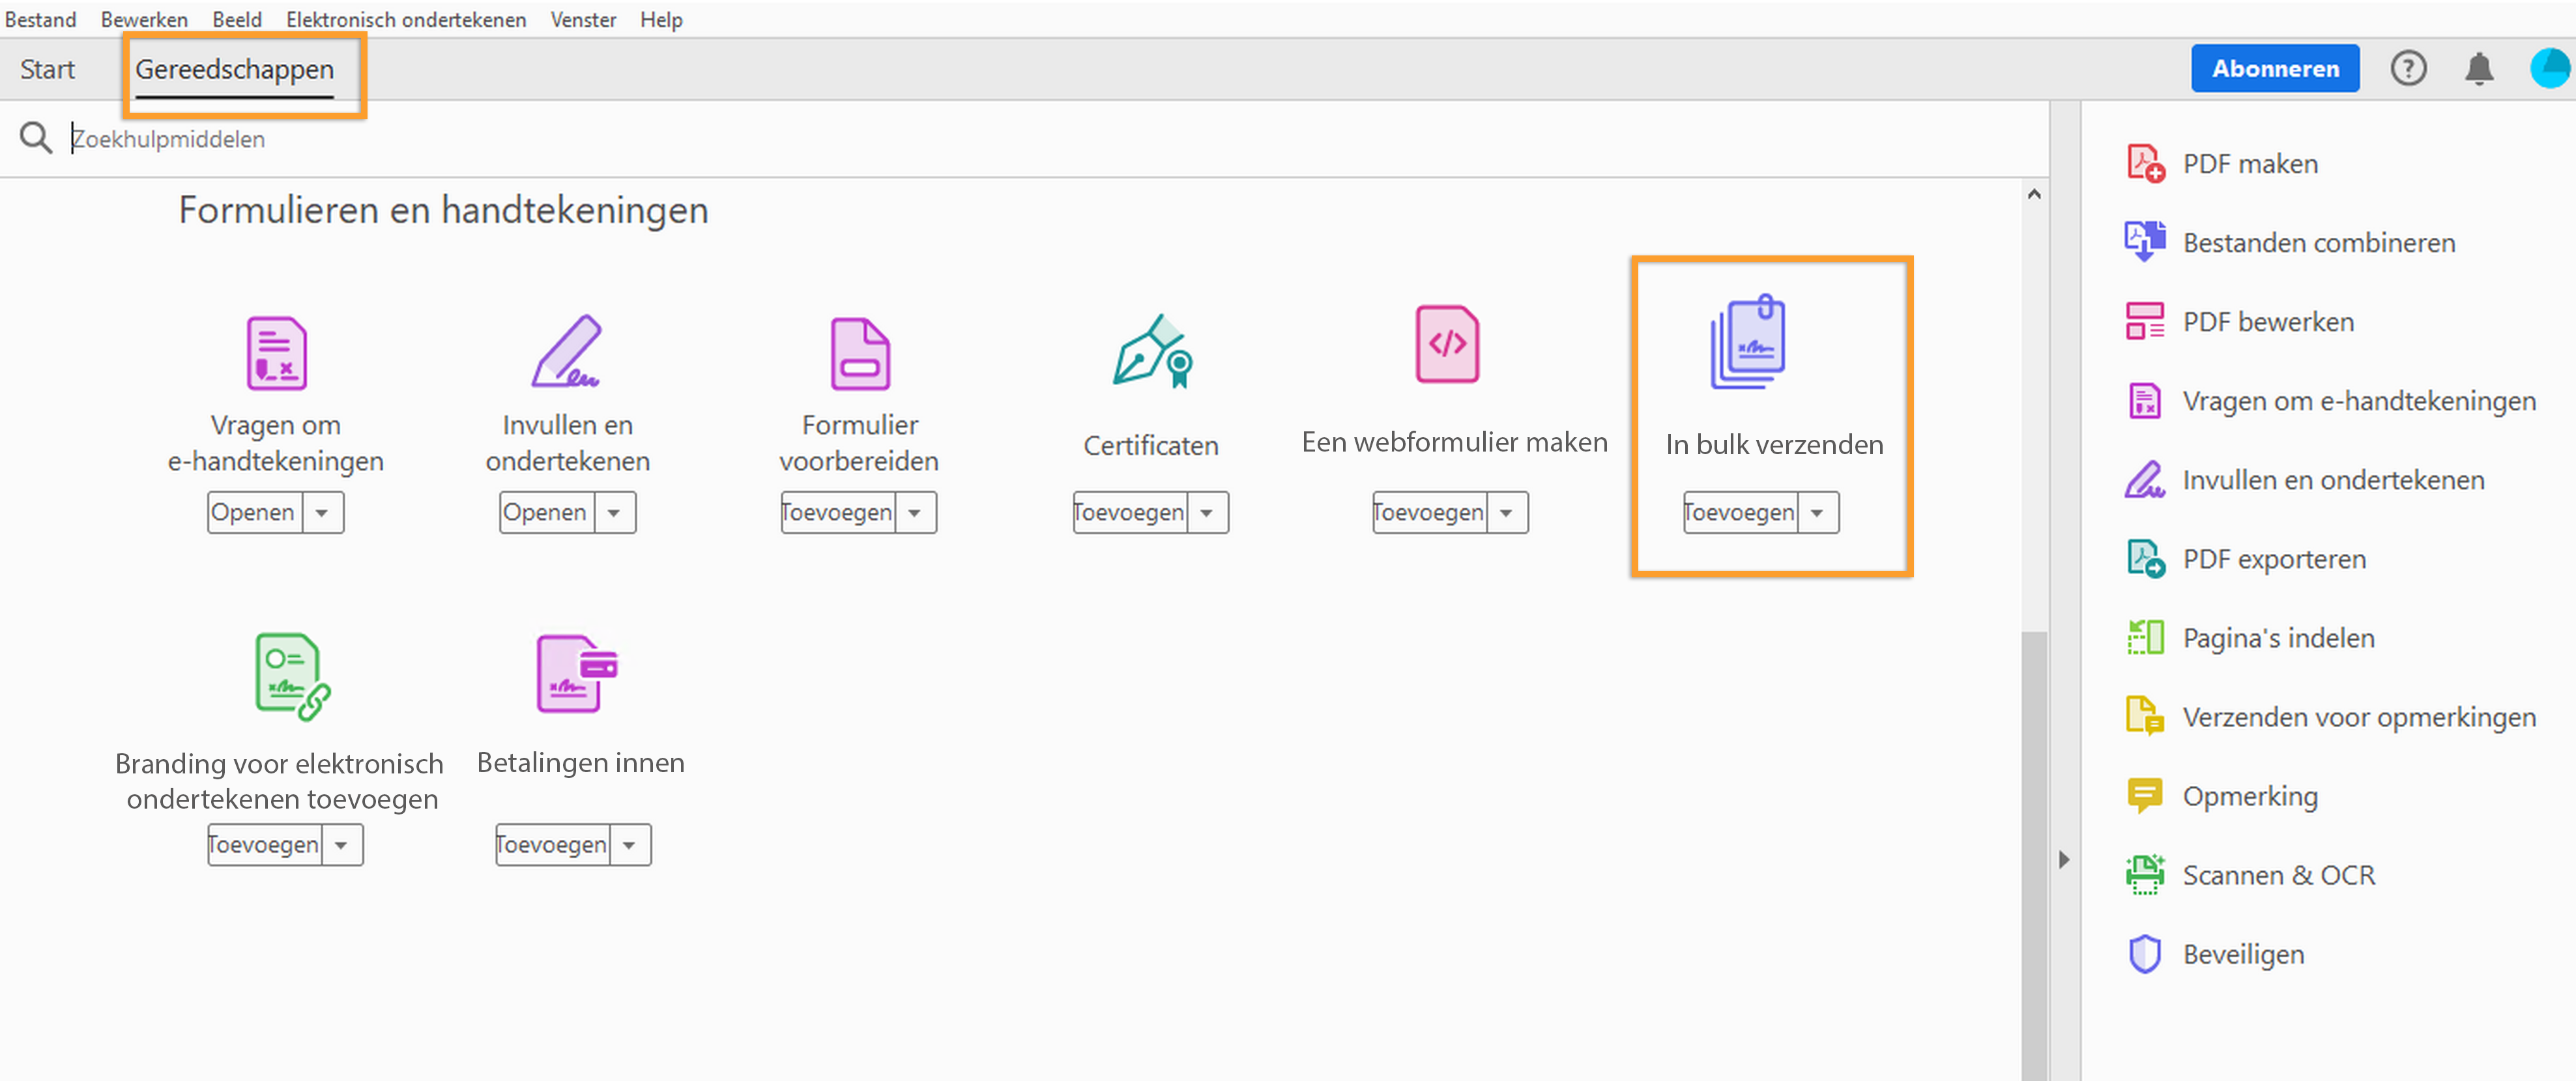
Task: Expand dropdown arrow next to Certificaten Toevoegen
Action: point(1207,512)
